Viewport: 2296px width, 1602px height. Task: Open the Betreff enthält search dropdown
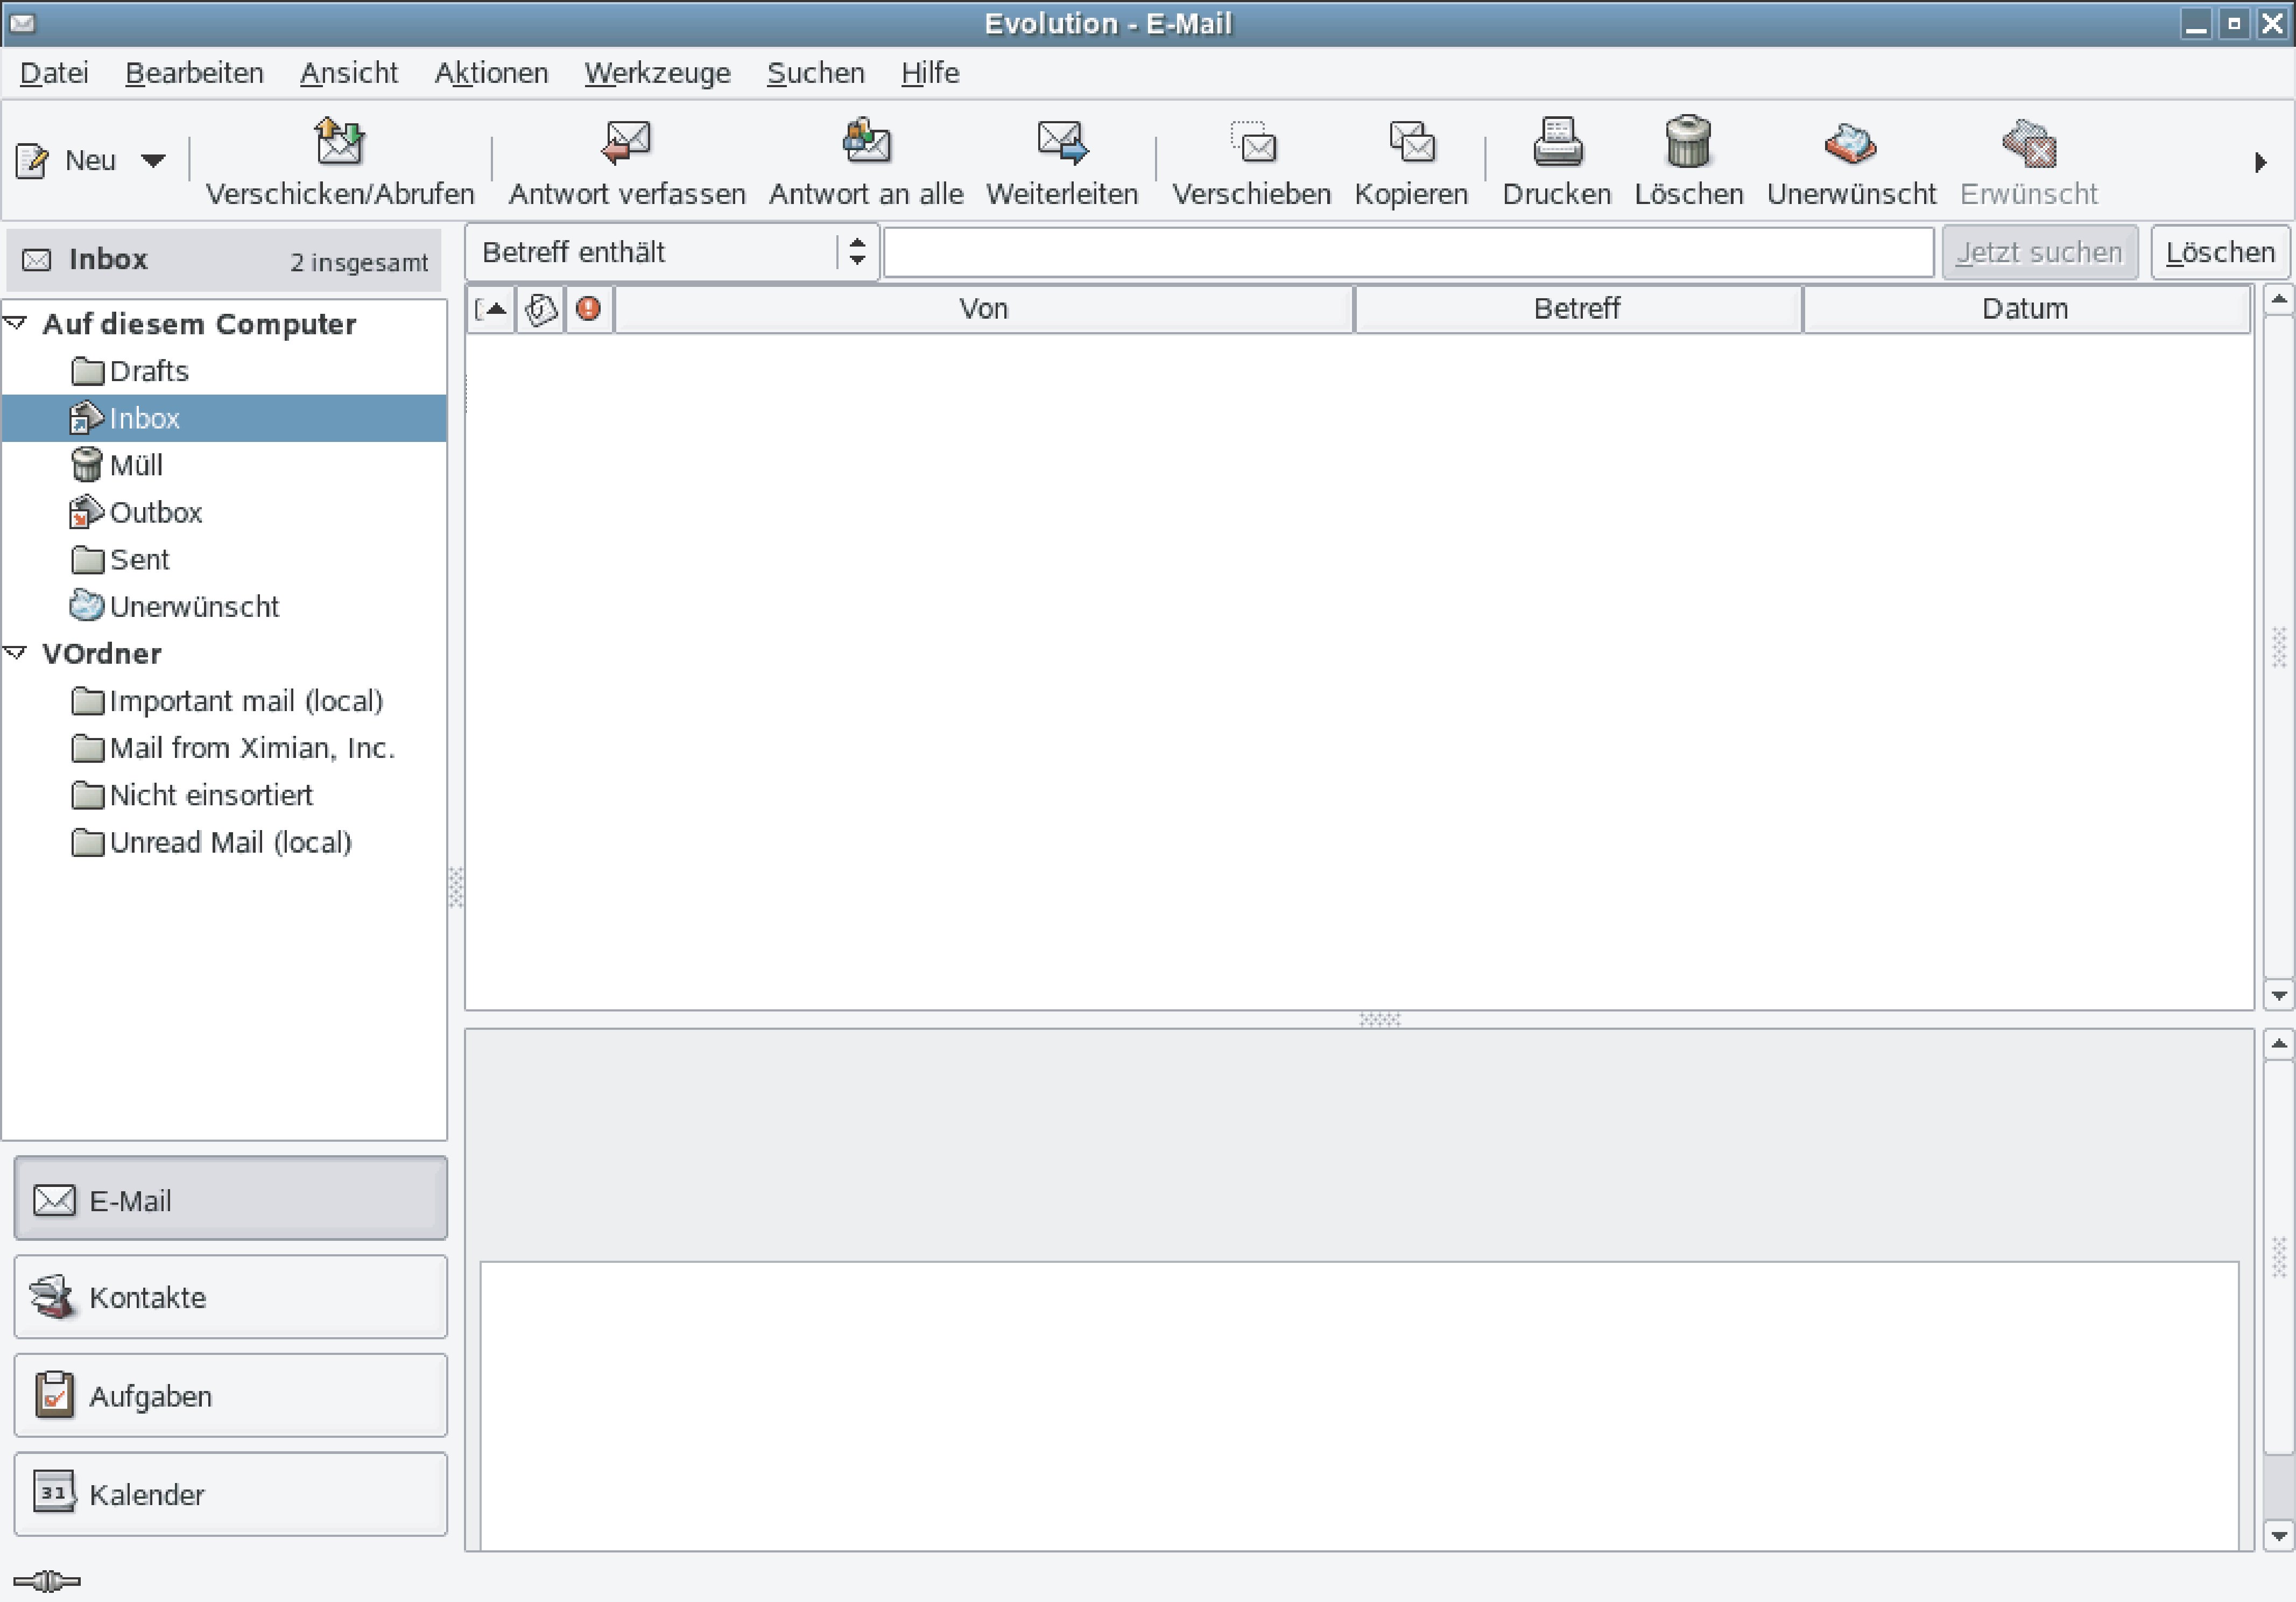857,252
